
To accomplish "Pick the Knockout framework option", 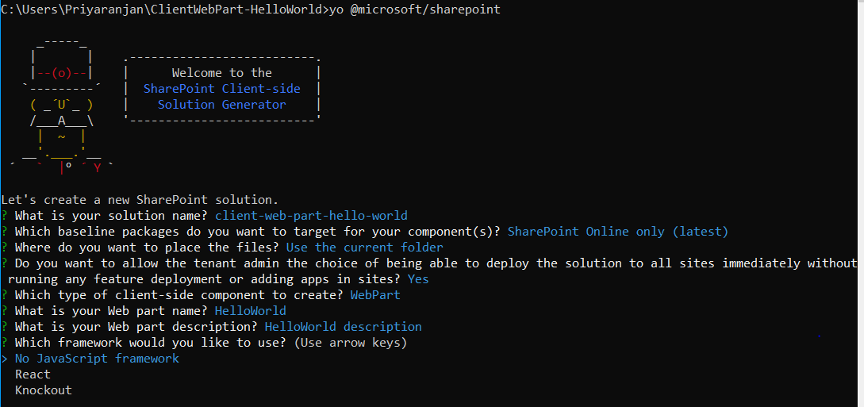I will 44,390.
